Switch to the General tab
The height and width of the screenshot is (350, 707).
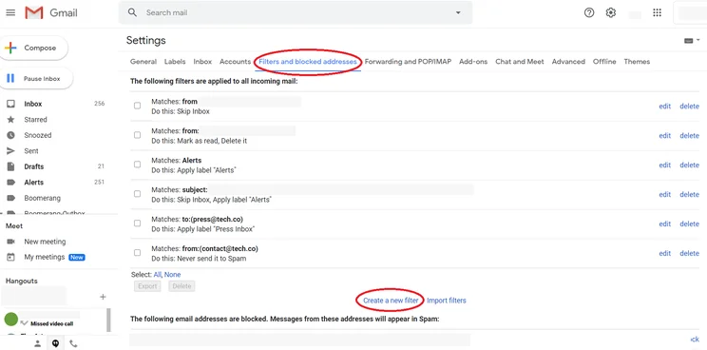click(x=143, y=62)
